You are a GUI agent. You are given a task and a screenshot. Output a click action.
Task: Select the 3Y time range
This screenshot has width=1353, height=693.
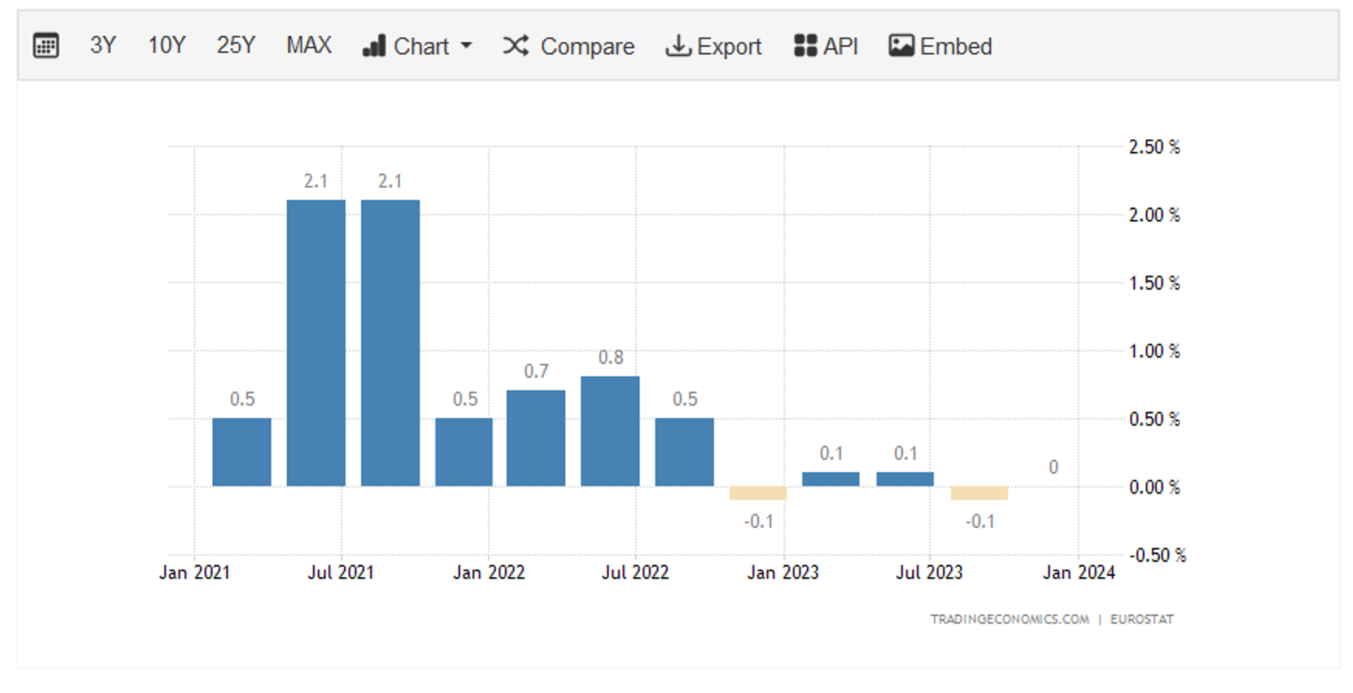(103, 46)
